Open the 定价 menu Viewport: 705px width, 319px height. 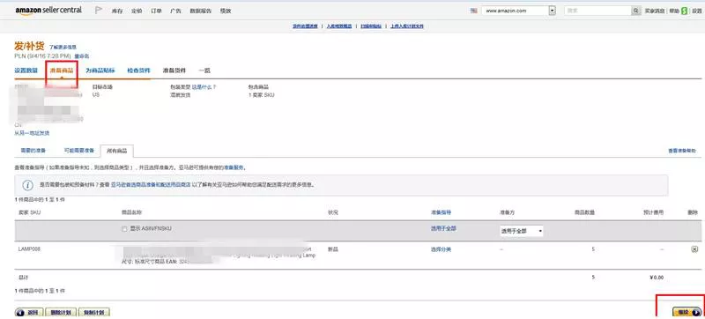click(x=137, y=11)
